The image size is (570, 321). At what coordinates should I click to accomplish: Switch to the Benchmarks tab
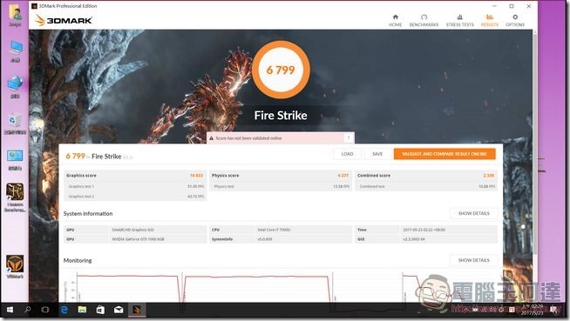(424, 20)
